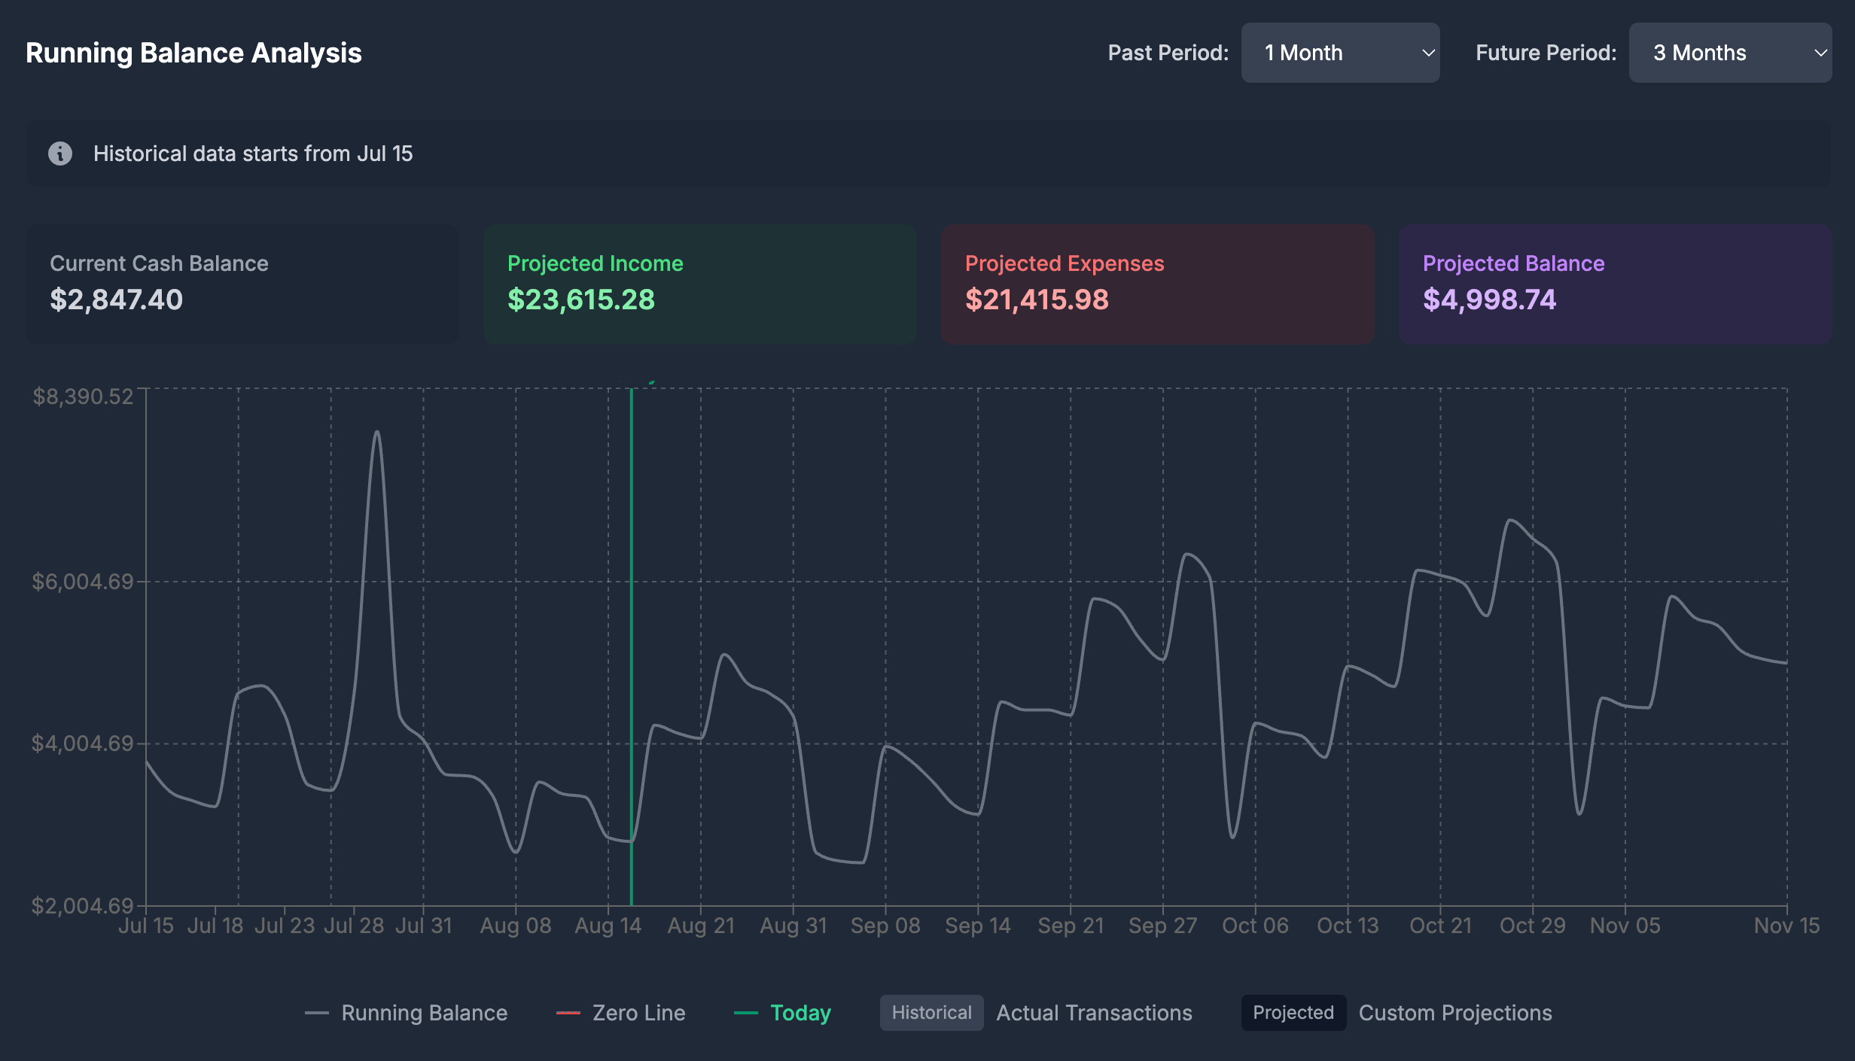1855x1061 pixels.
Task: Click the $2,004.69 y-axis label
Action: [82, 905]
